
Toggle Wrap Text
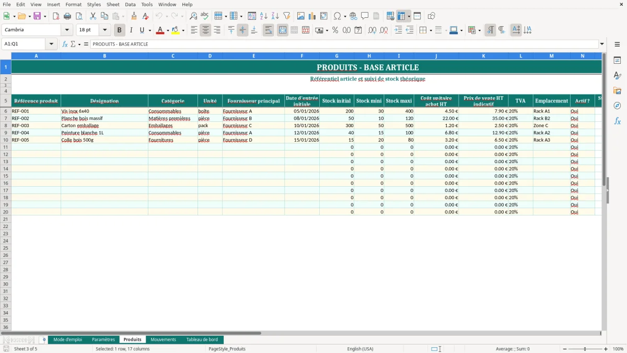point(269,30)
